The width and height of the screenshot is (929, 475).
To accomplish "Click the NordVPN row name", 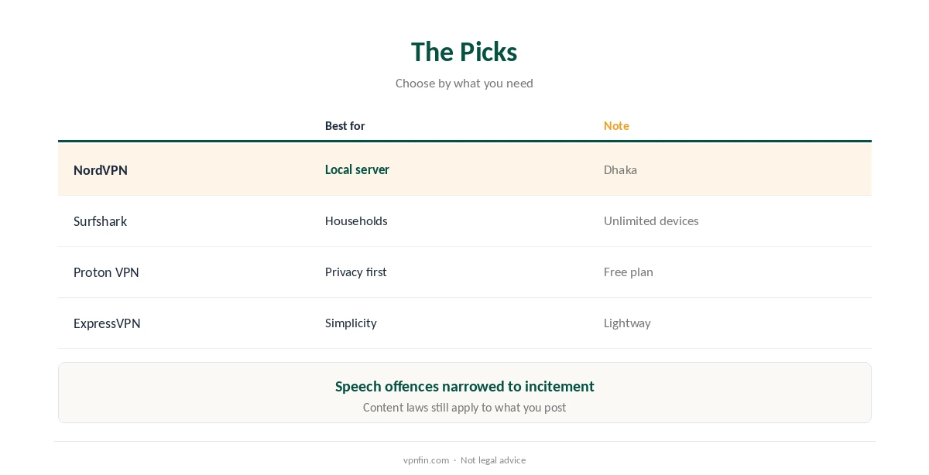I will pos(101,170).
